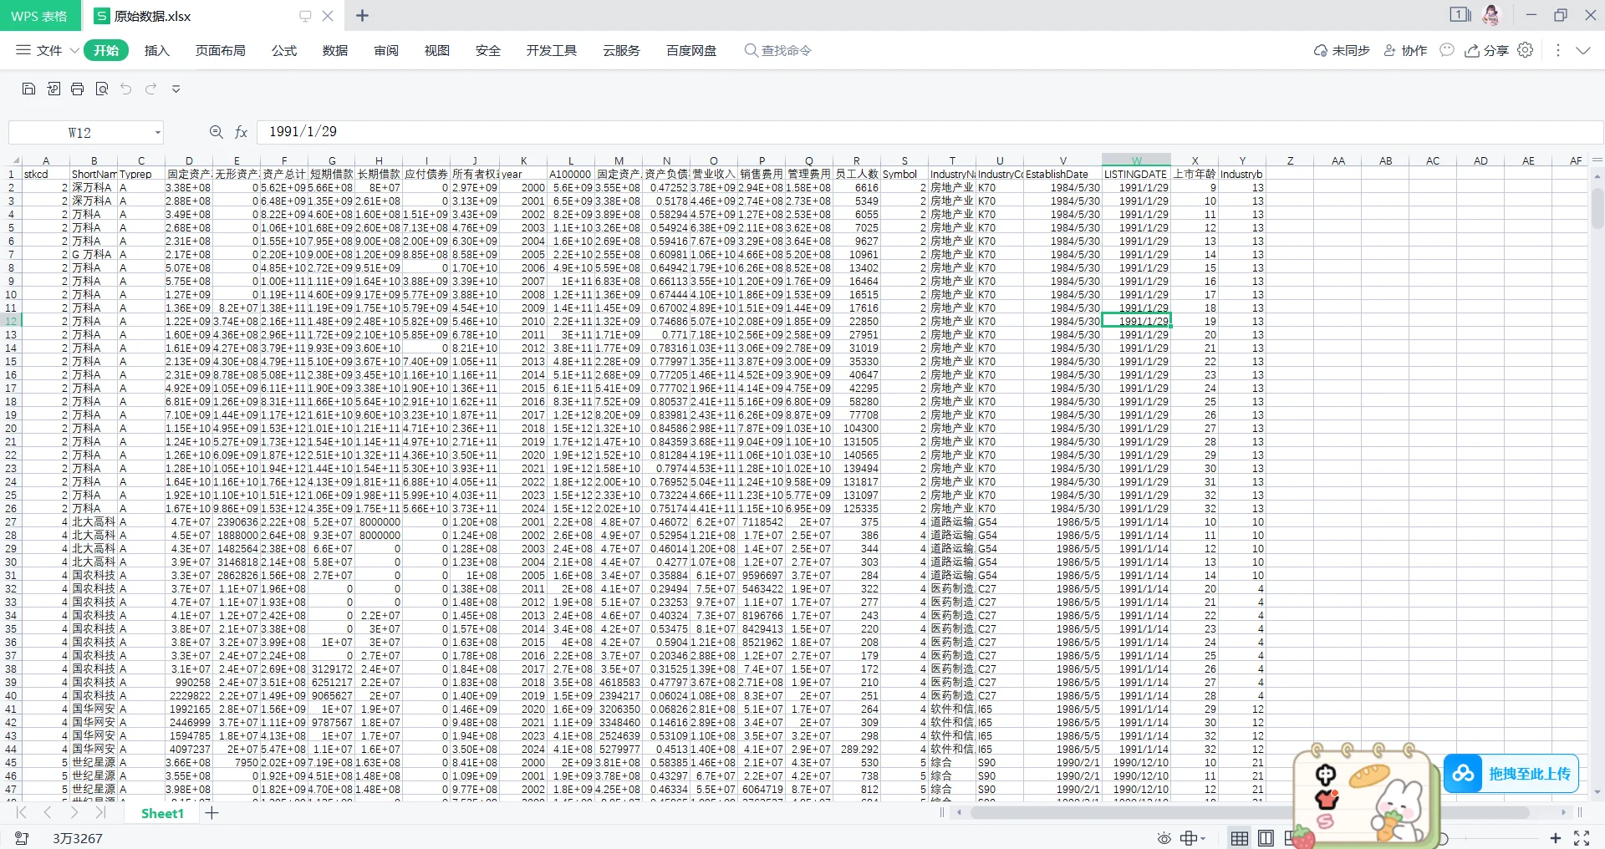The height and width of the screenshot is (849, 1605).
Task: Switch to the 公式 tab
Action: [284, 50]
